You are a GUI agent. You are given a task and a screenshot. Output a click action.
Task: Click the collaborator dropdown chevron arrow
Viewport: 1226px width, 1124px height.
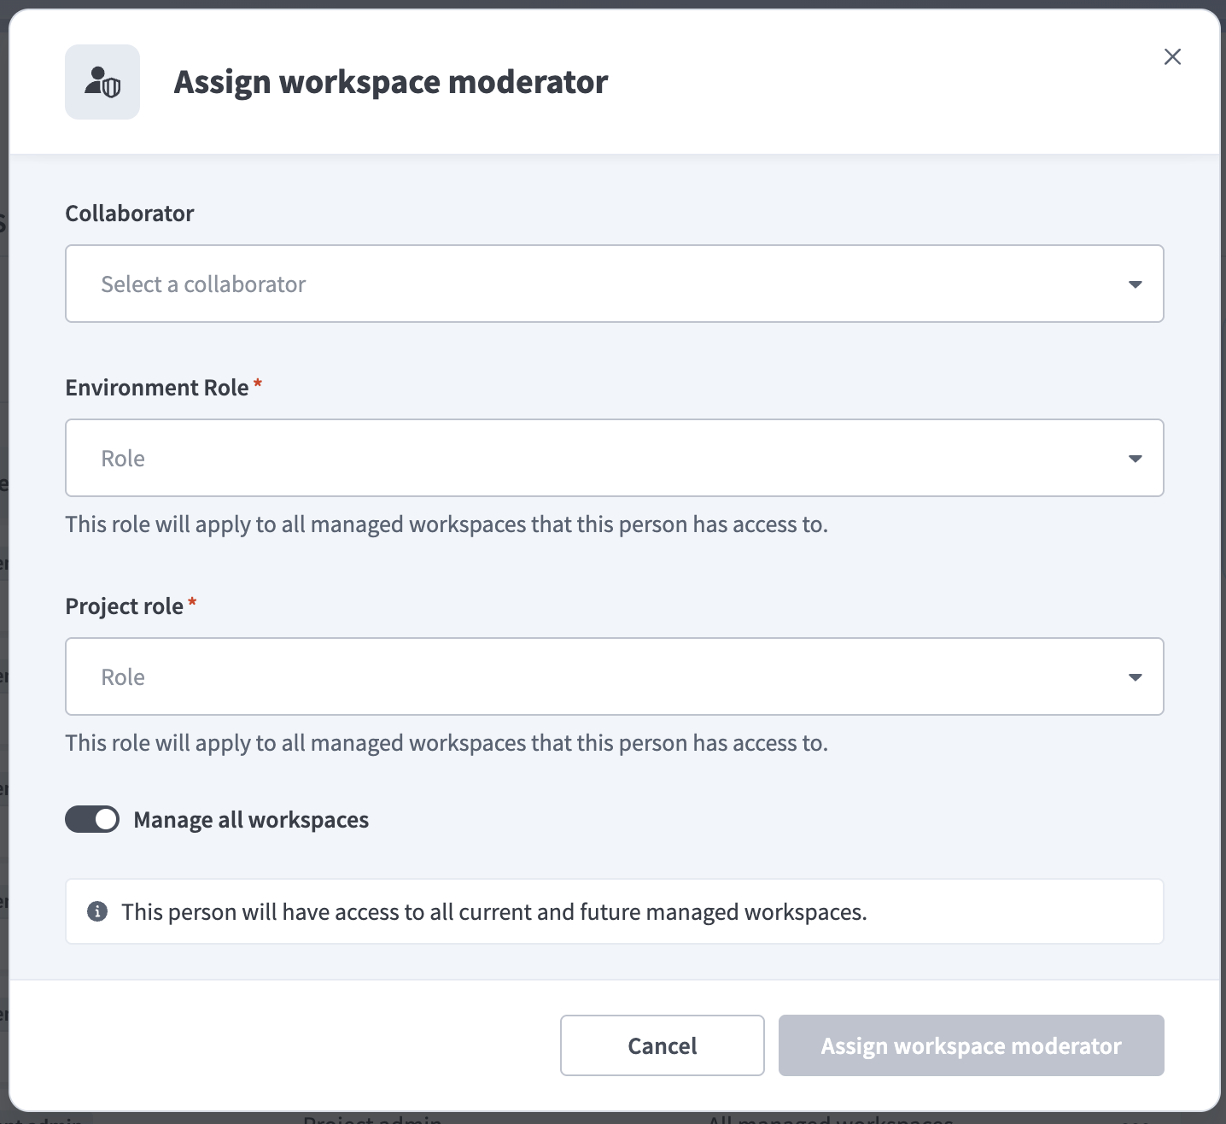point(1135,284)
